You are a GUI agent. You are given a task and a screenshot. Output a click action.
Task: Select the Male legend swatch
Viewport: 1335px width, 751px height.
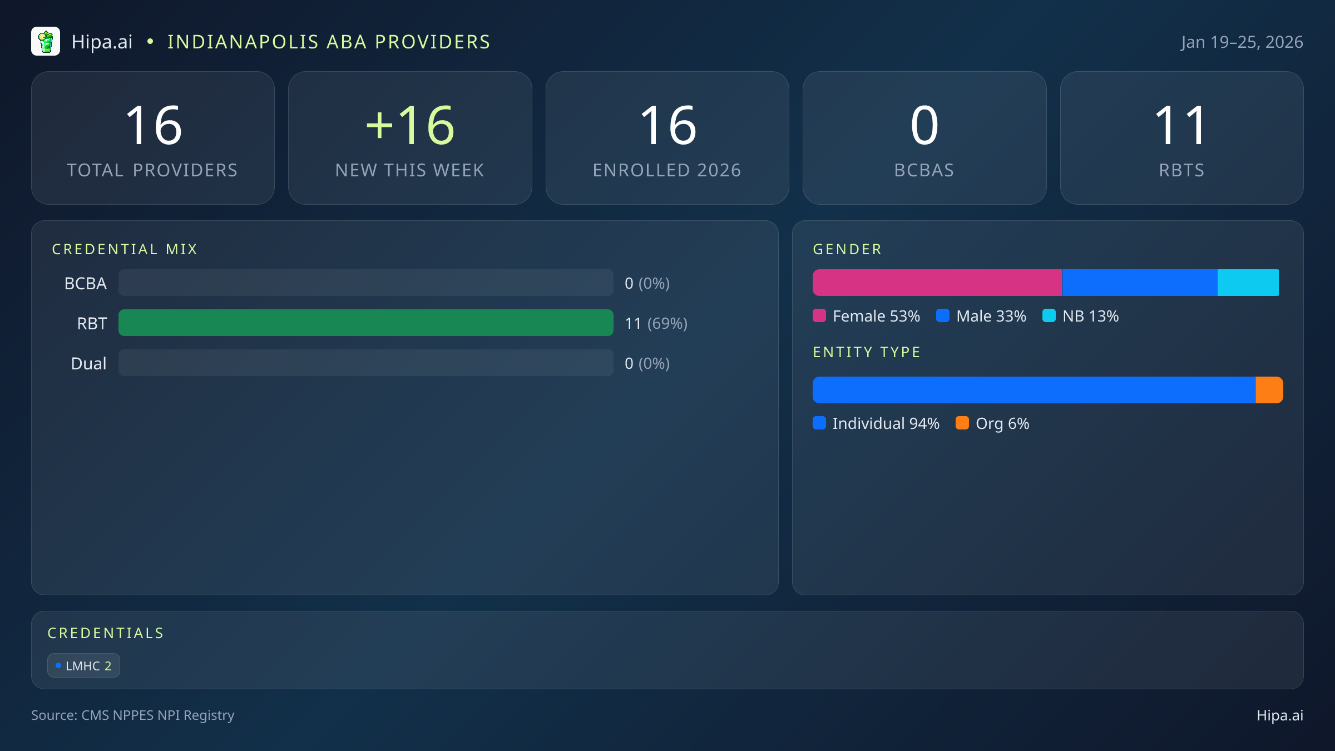coord(943,315)
